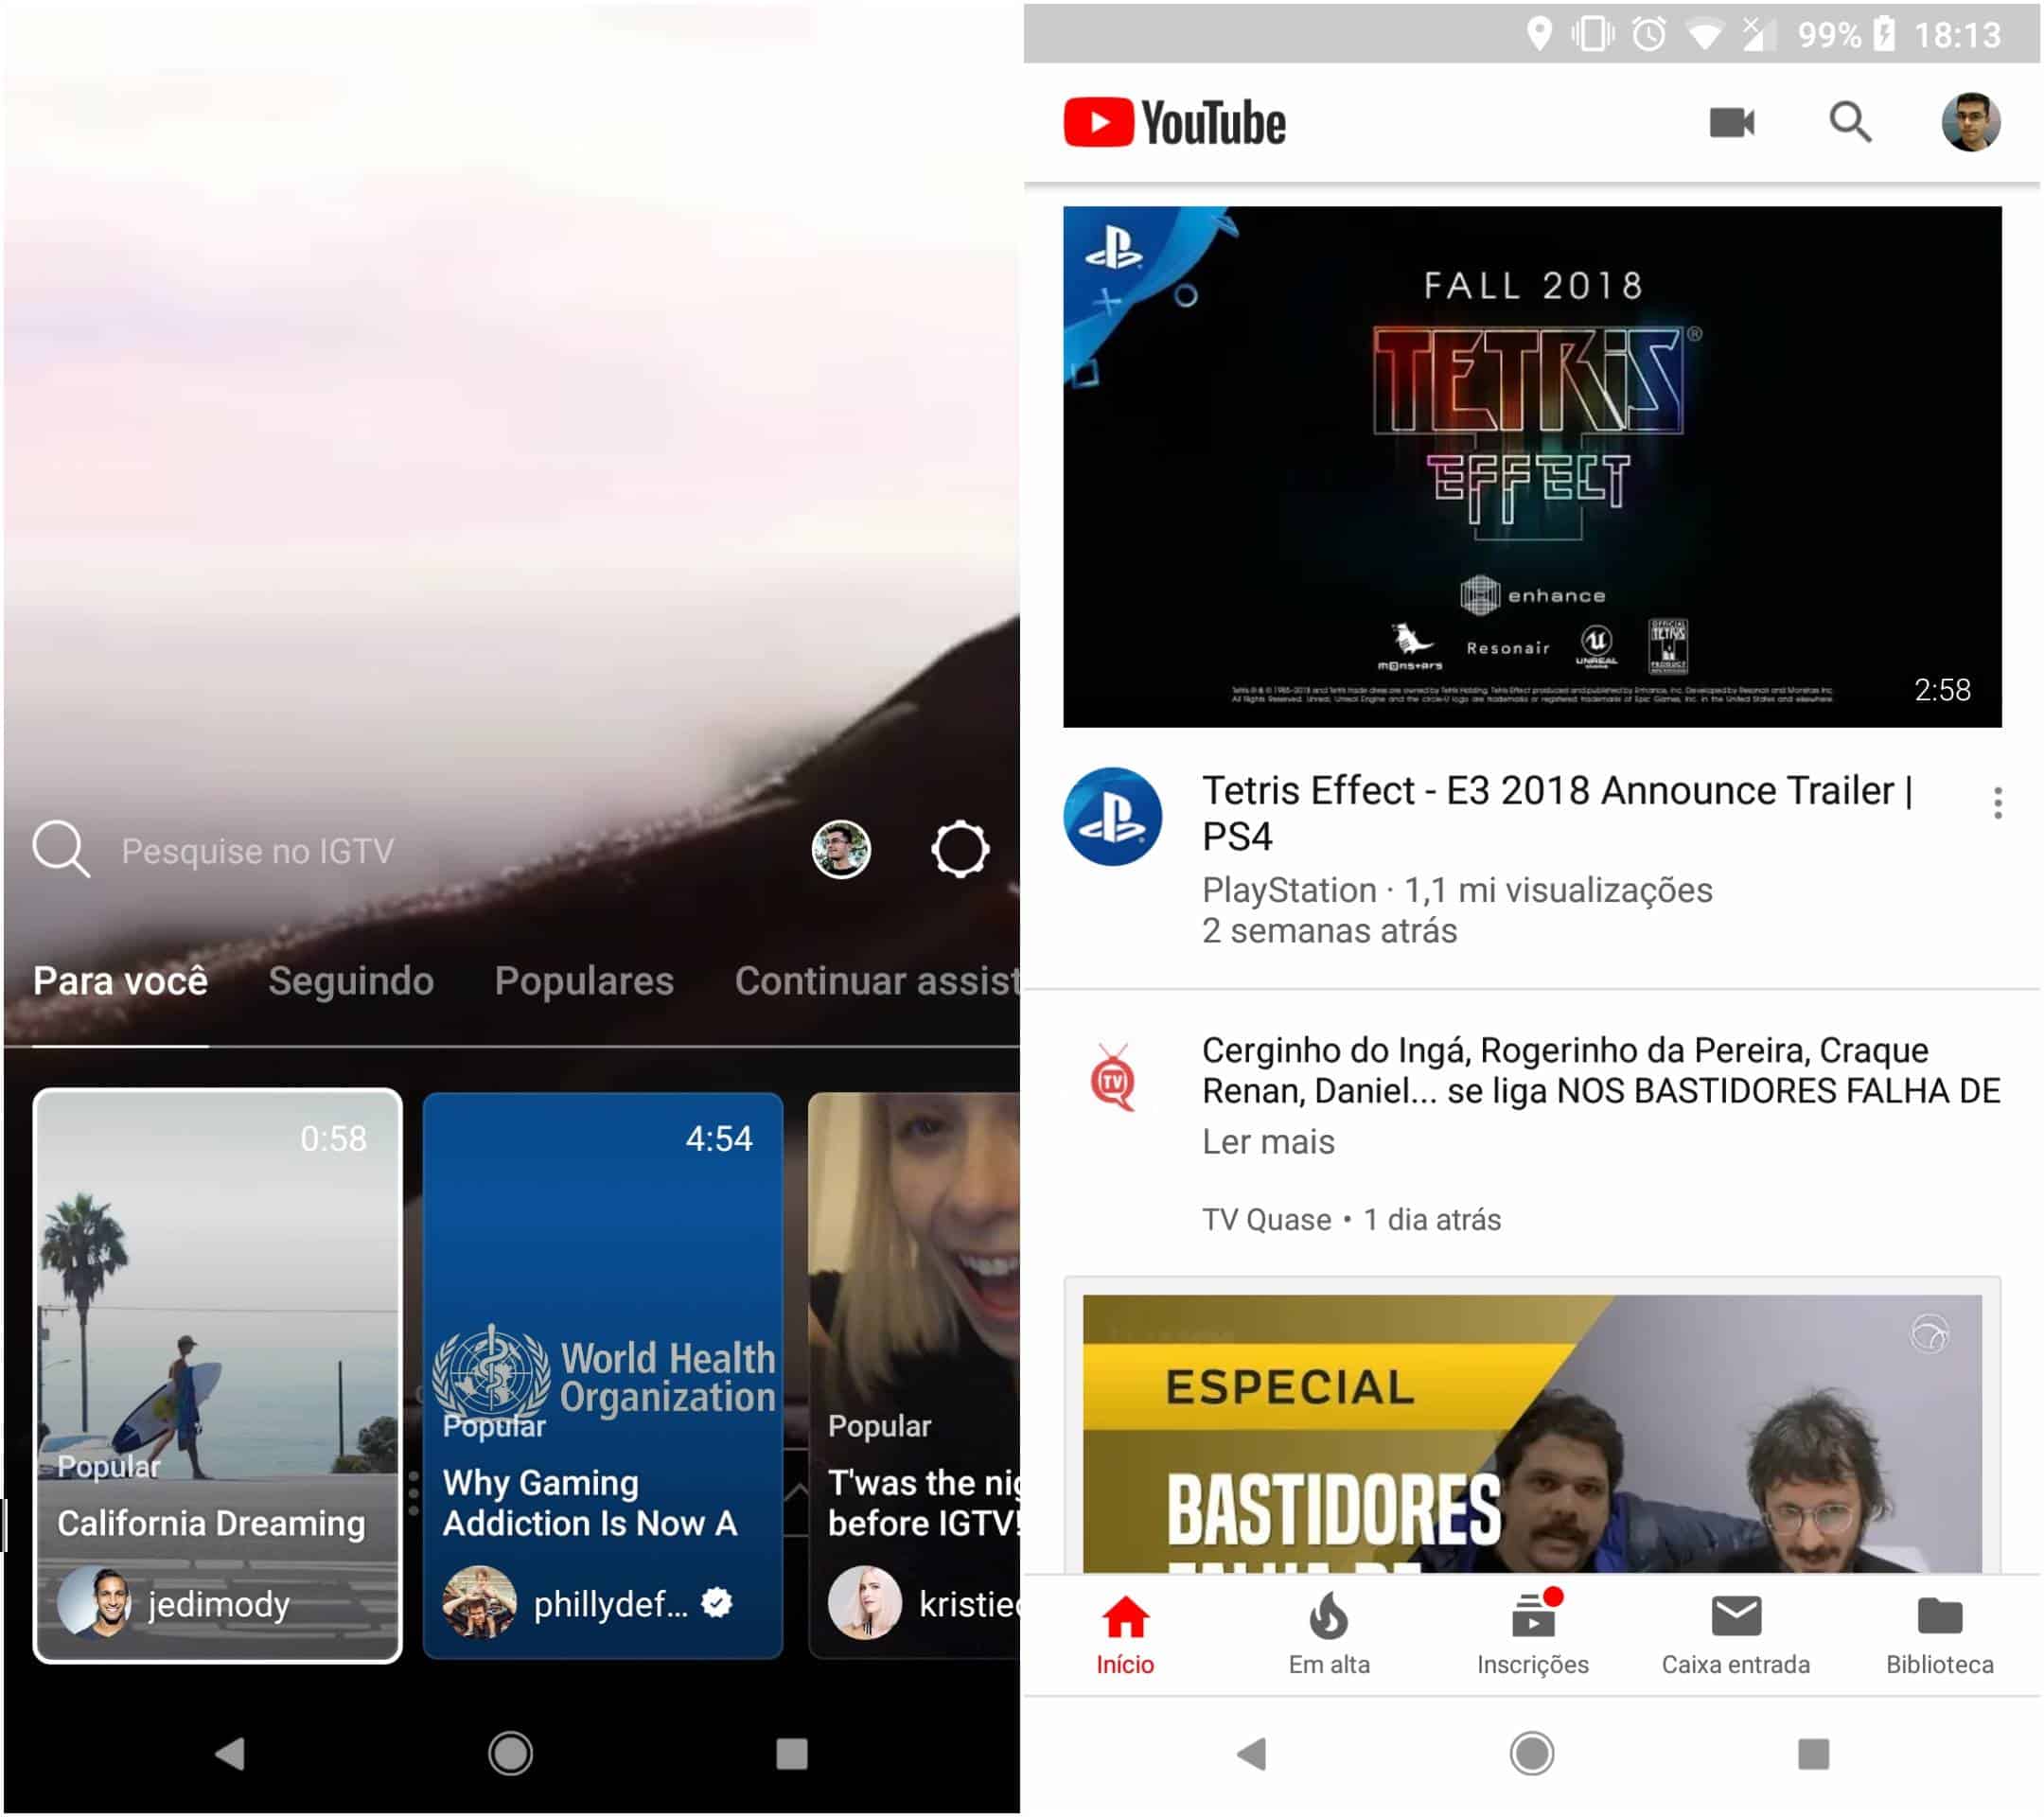Expand post with Ler mais
Viewport: 2044px width, 1817px height.
click(1268, 1142)
